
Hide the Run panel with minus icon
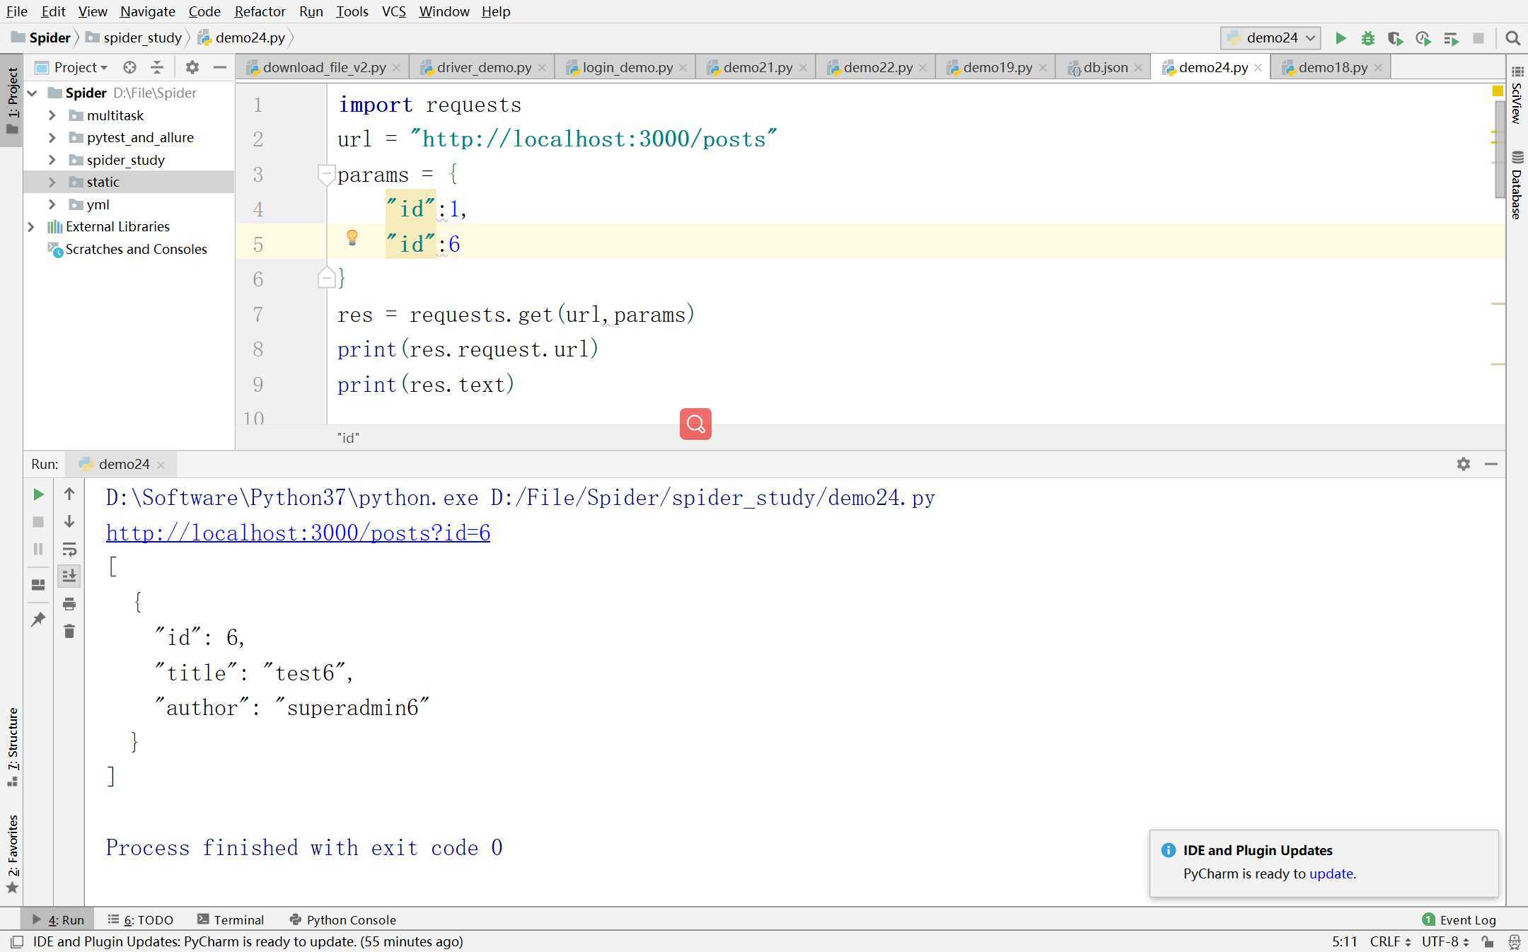1491,464
